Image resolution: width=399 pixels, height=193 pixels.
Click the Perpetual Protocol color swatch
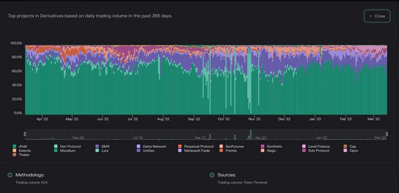(x=180, y=146)
